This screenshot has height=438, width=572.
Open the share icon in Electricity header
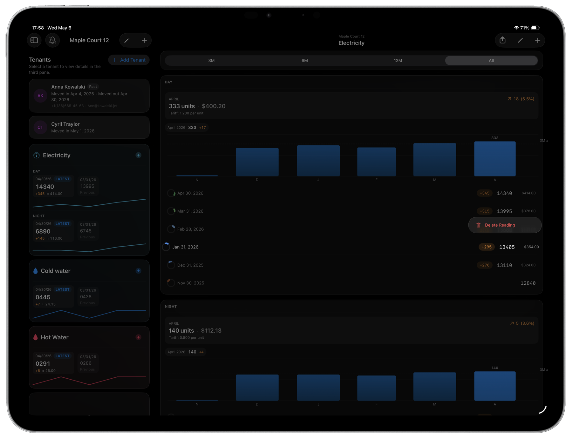(502, 40)
